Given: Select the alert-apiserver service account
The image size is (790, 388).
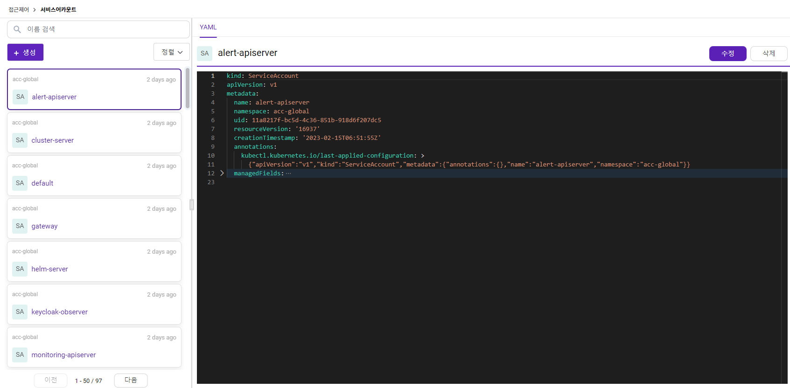Looking at the screenshot, I should coord(94,90).
